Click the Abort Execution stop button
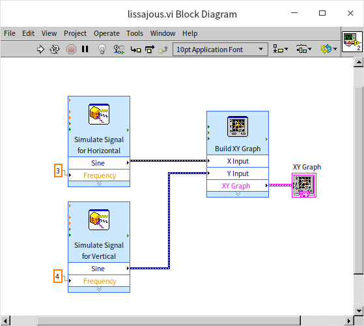 click(x=71, y=50)
